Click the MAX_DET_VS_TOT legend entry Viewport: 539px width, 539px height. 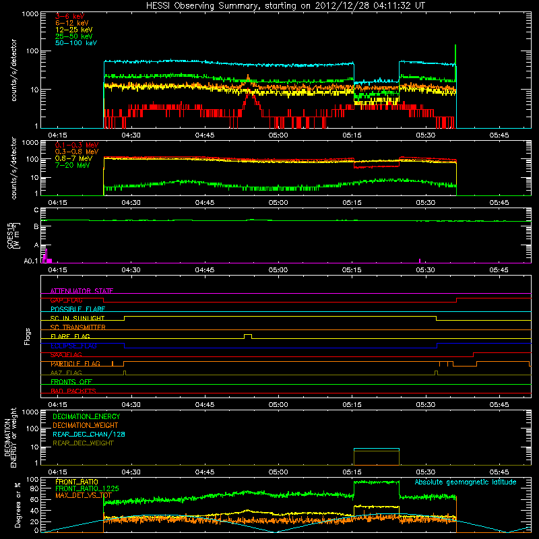tap(84, 495)
